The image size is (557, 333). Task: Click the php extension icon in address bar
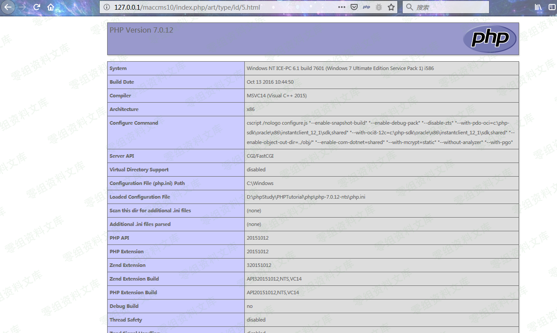(366, 7)
